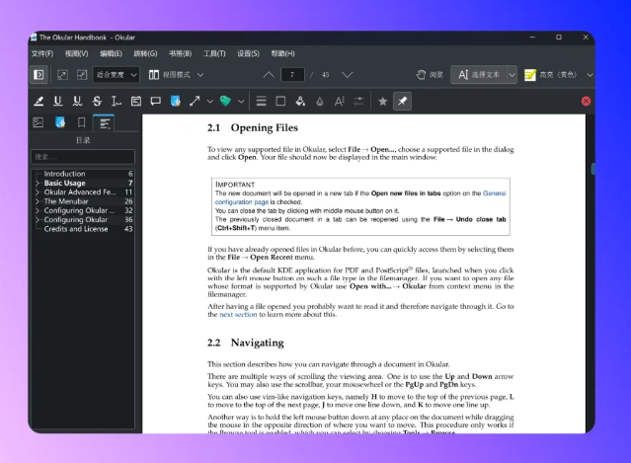Open the 适合宽度 zoom combo box
The height and width of the screenshot is (463, 631).
(117, 75)
